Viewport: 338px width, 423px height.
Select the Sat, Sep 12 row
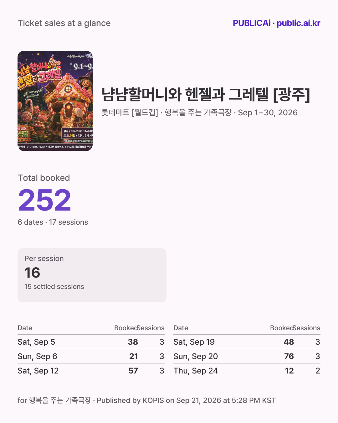91,371
